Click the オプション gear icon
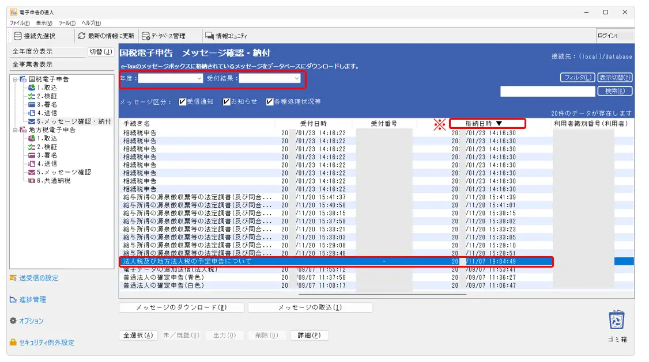 (13, 321)
